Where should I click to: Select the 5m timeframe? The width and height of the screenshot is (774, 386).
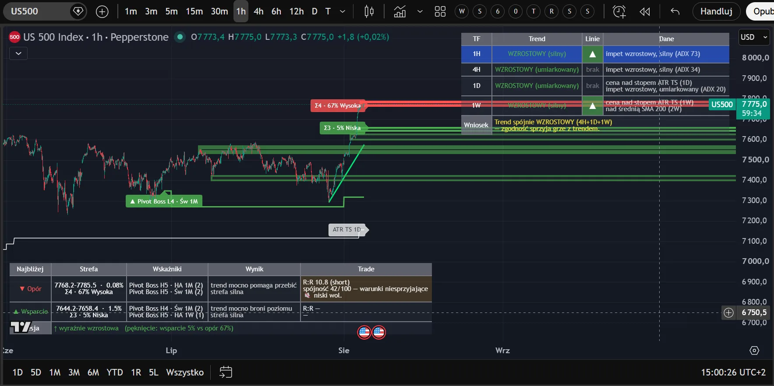coord(171,11)
